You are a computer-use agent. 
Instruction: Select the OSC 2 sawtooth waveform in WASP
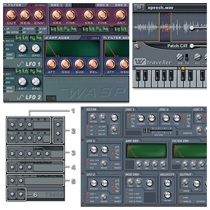click(85, 29)
